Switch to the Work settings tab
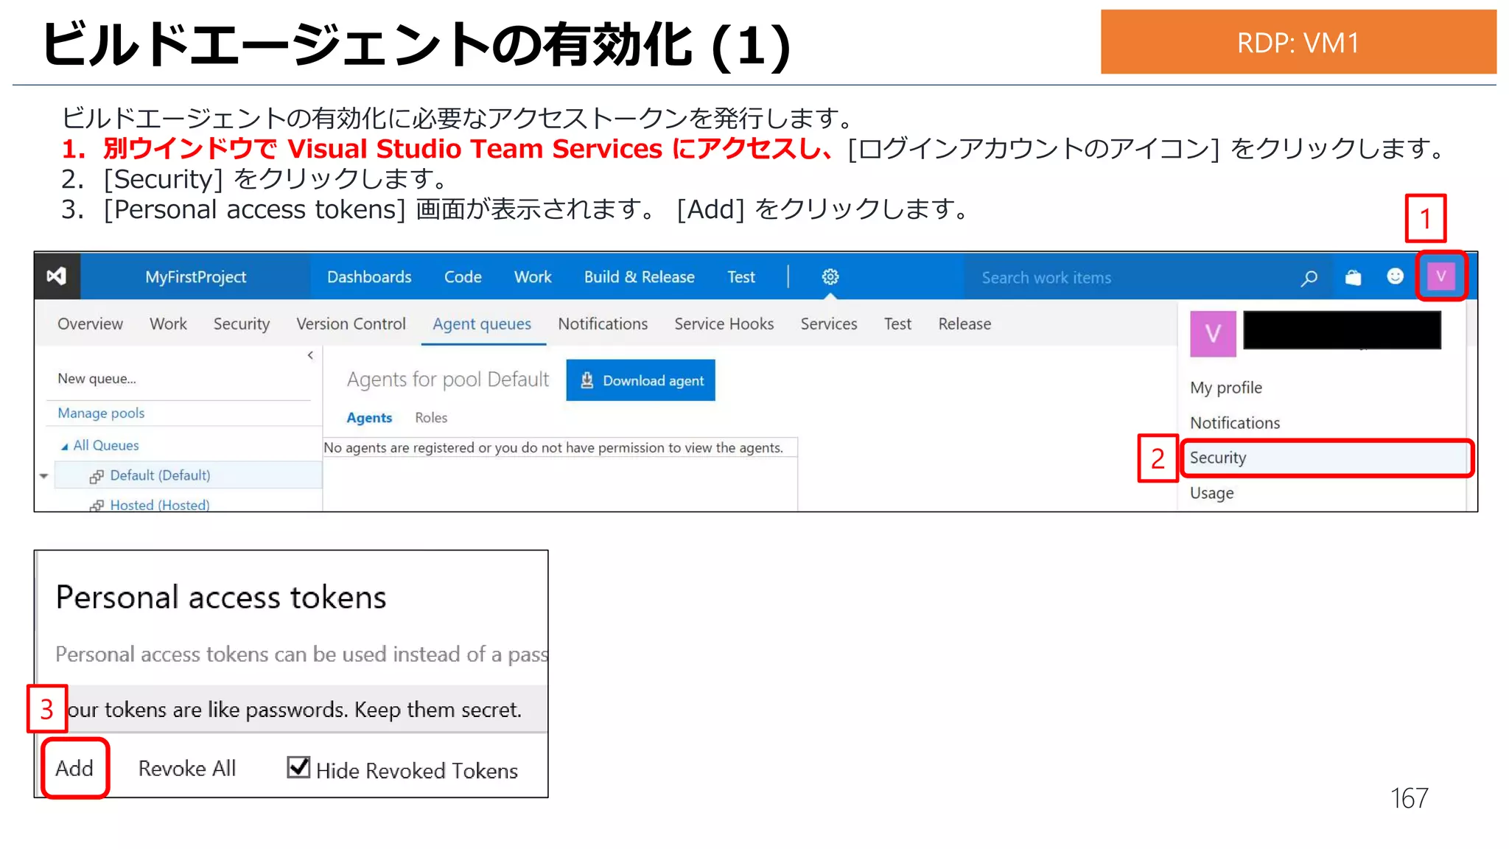The width and height of the screenshot is (1509, 849). click(x=168, y=324)
